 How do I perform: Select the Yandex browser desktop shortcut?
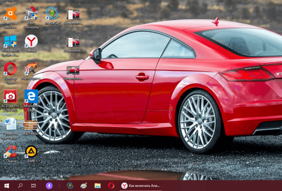pyautogui.click(x=31, y=44)
